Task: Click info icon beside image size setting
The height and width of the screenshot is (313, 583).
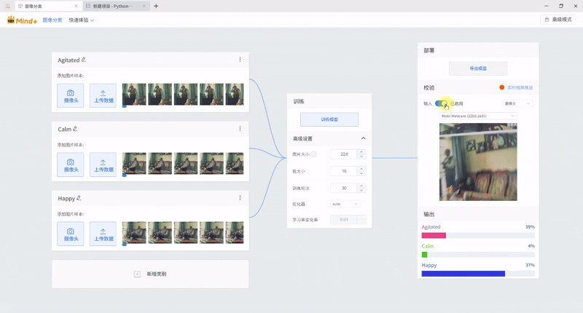Action: (x=313, y=154)
